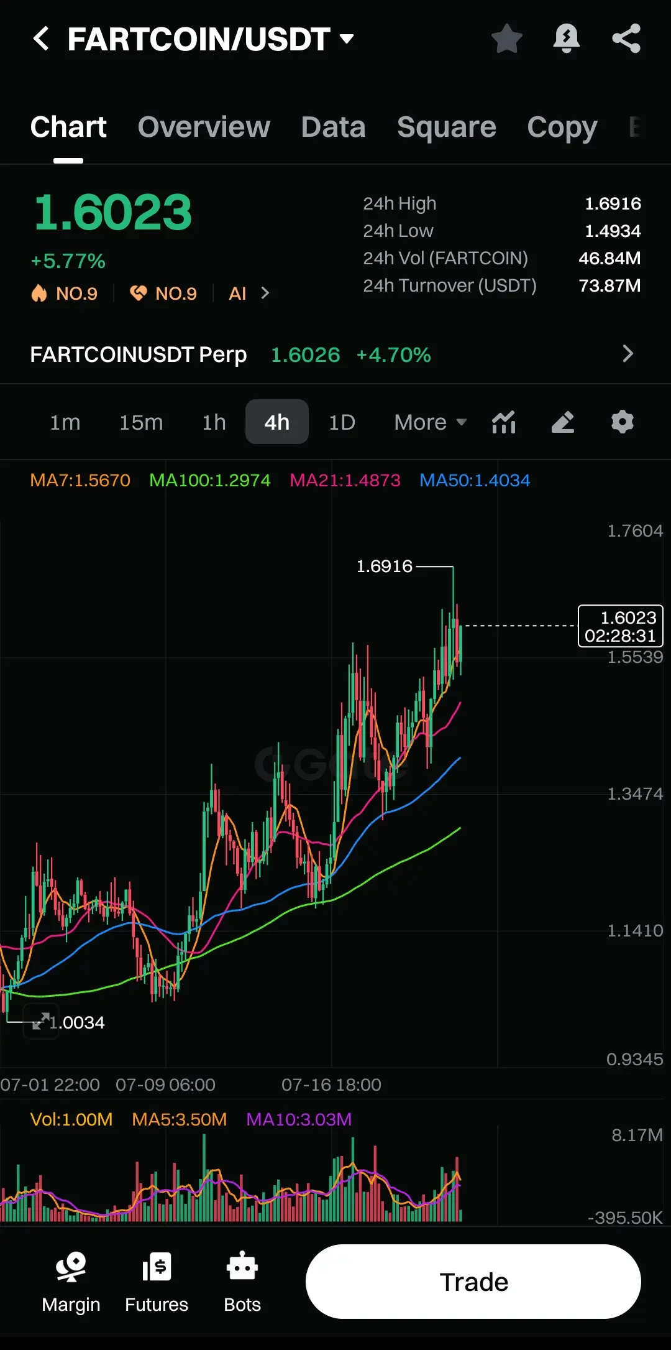The height and width of the screenshot is (1350, 671).
Task: Open Margin trading
Action: point(71,1282)
